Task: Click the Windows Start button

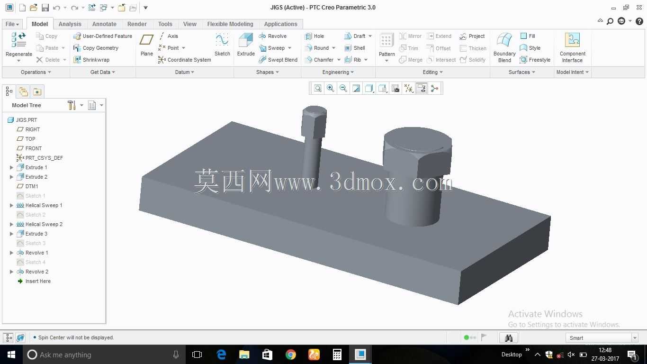Action: 11,355
